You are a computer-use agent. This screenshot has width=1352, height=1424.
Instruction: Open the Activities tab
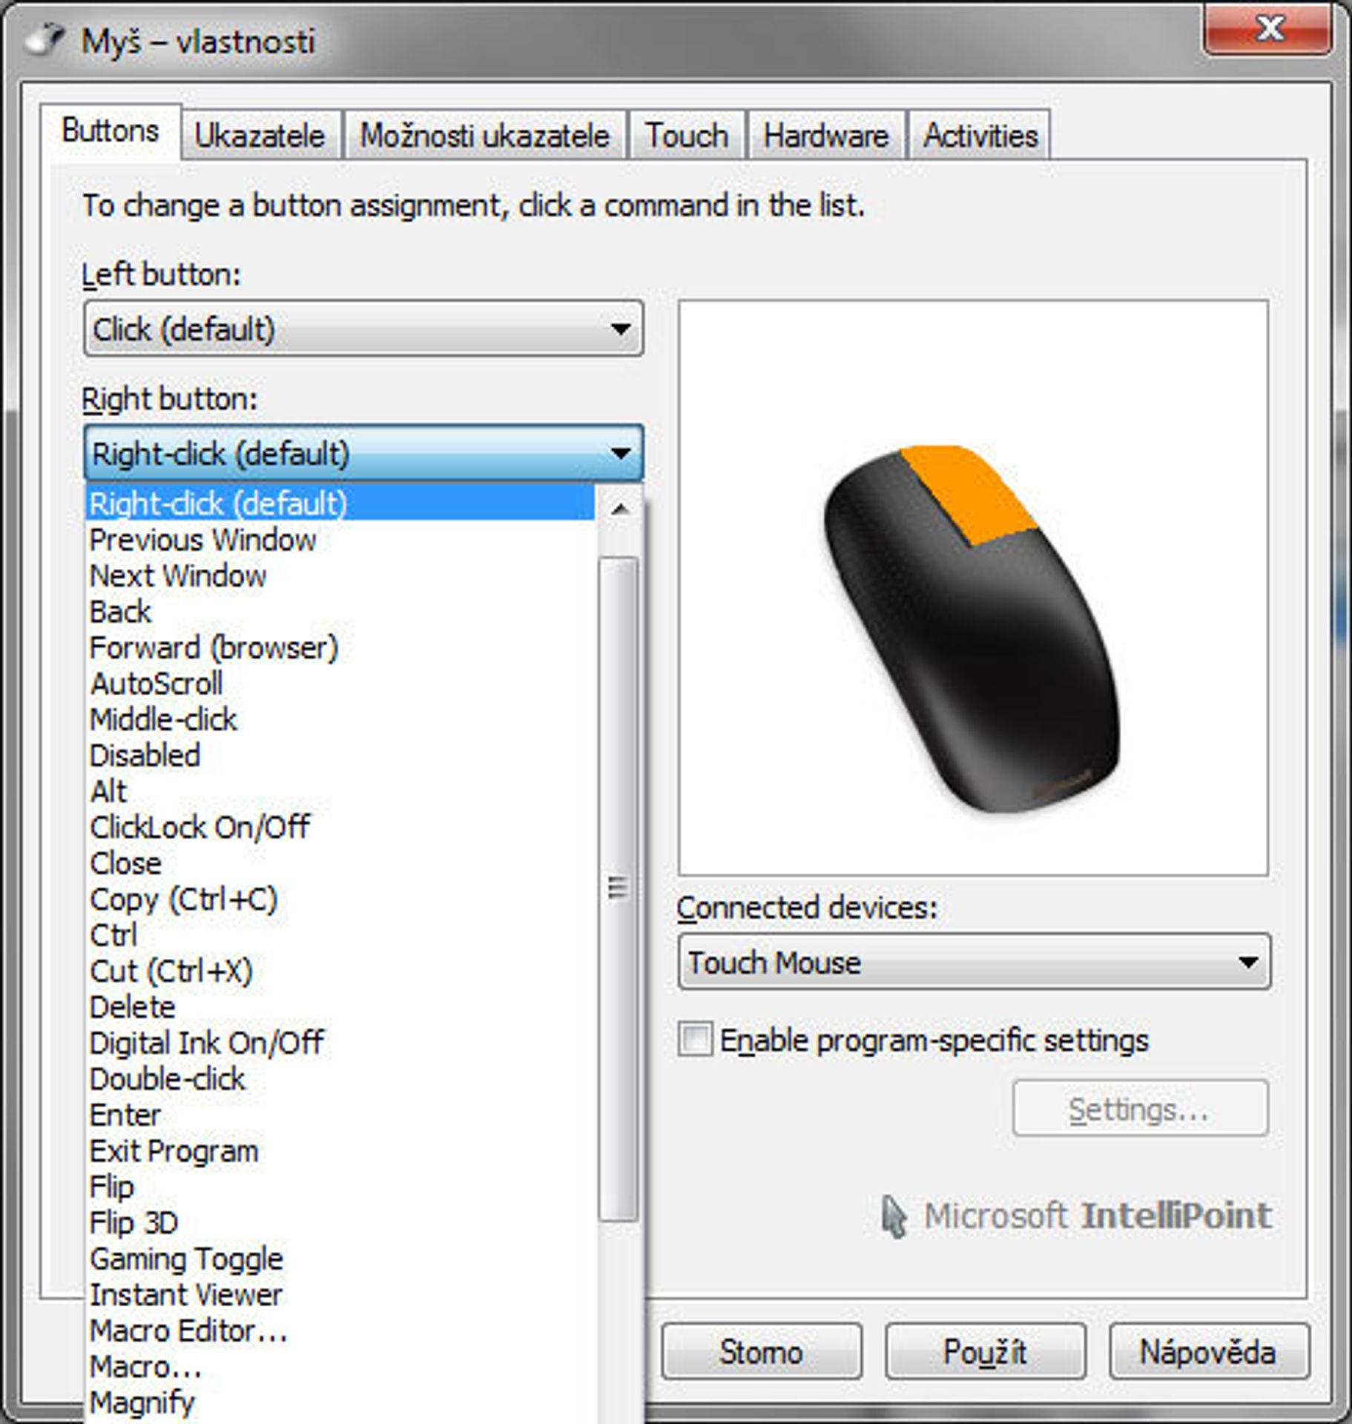click(980, 136)
